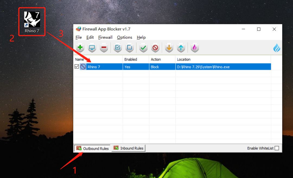Enable the WhiteList checkbox

click(x=276, y=148)
